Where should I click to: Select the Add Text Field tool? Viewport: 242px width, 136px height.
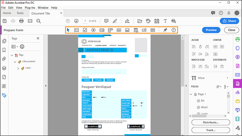76,30
